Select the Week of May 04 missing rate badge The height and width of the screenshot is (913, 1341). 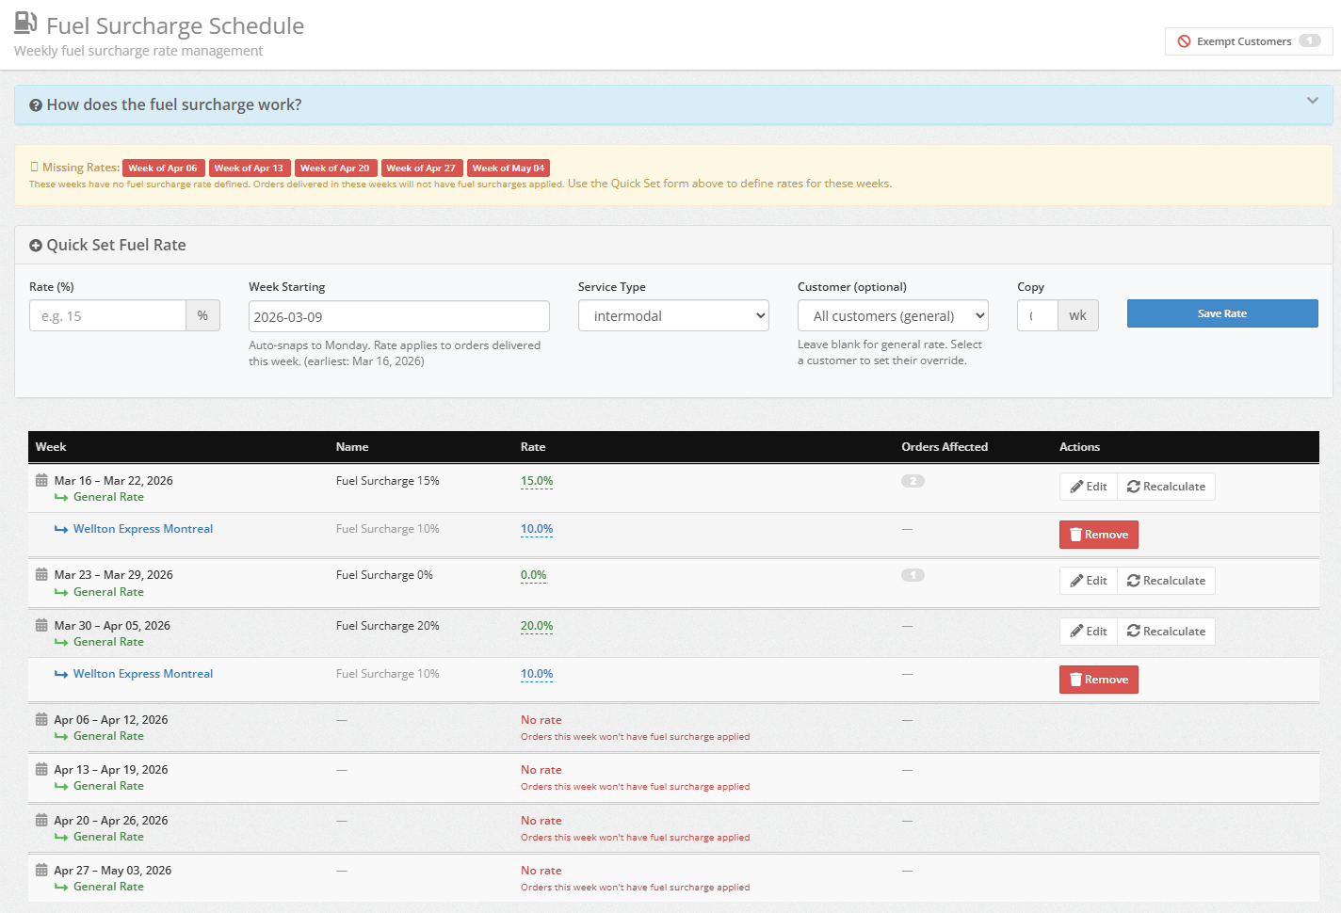point(509,168)
